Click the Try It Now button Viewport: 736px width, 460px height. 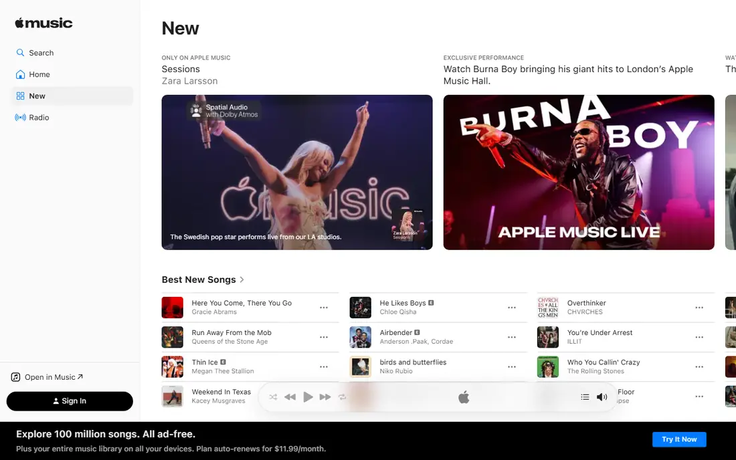[679, 439]
